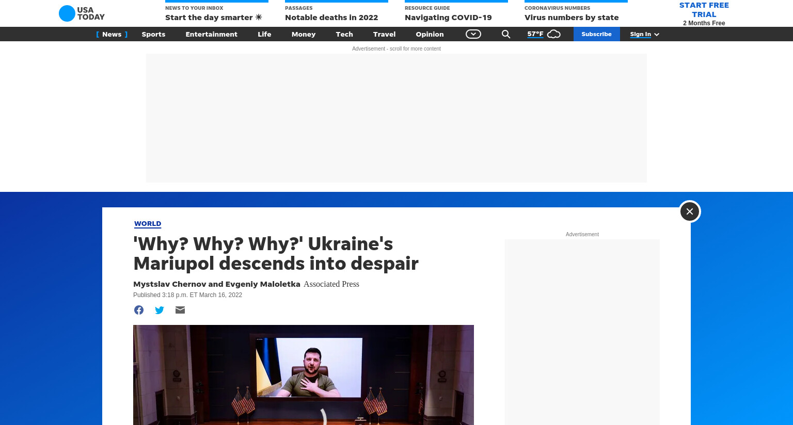The height and width of the screenshot is (425, 793).
Task: Open Start the day smarter link
Action: pyautogui.click(x=214, y=17)
